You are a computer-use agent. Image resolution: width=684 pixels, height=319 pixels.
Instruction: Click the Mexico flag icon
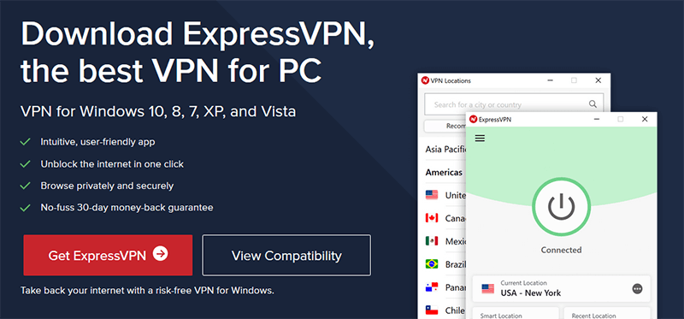pyautogui.click(x=432, y=241)
